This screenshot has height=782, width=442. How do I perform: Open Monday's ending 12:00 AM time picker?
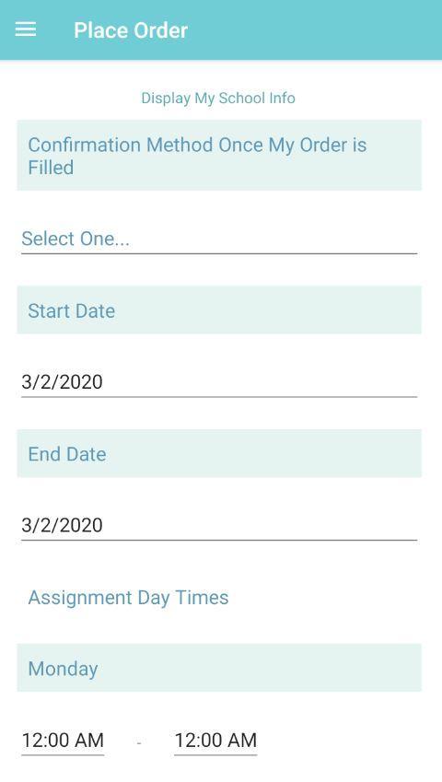pyautogui.click(x=215, y=741)
